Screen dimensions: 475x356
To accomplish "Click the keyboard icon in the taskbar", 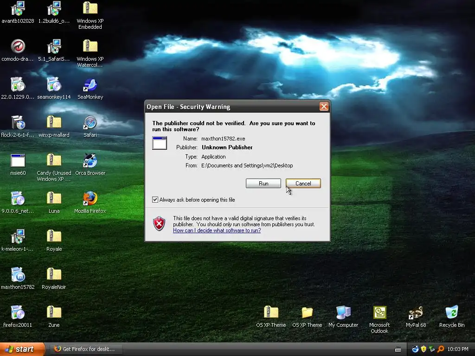I will [398, 350].
